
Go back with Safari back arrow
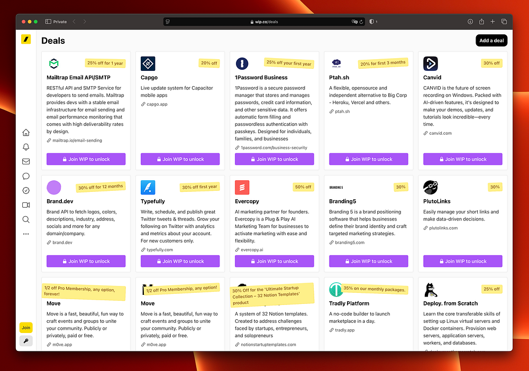coord(74,22)
